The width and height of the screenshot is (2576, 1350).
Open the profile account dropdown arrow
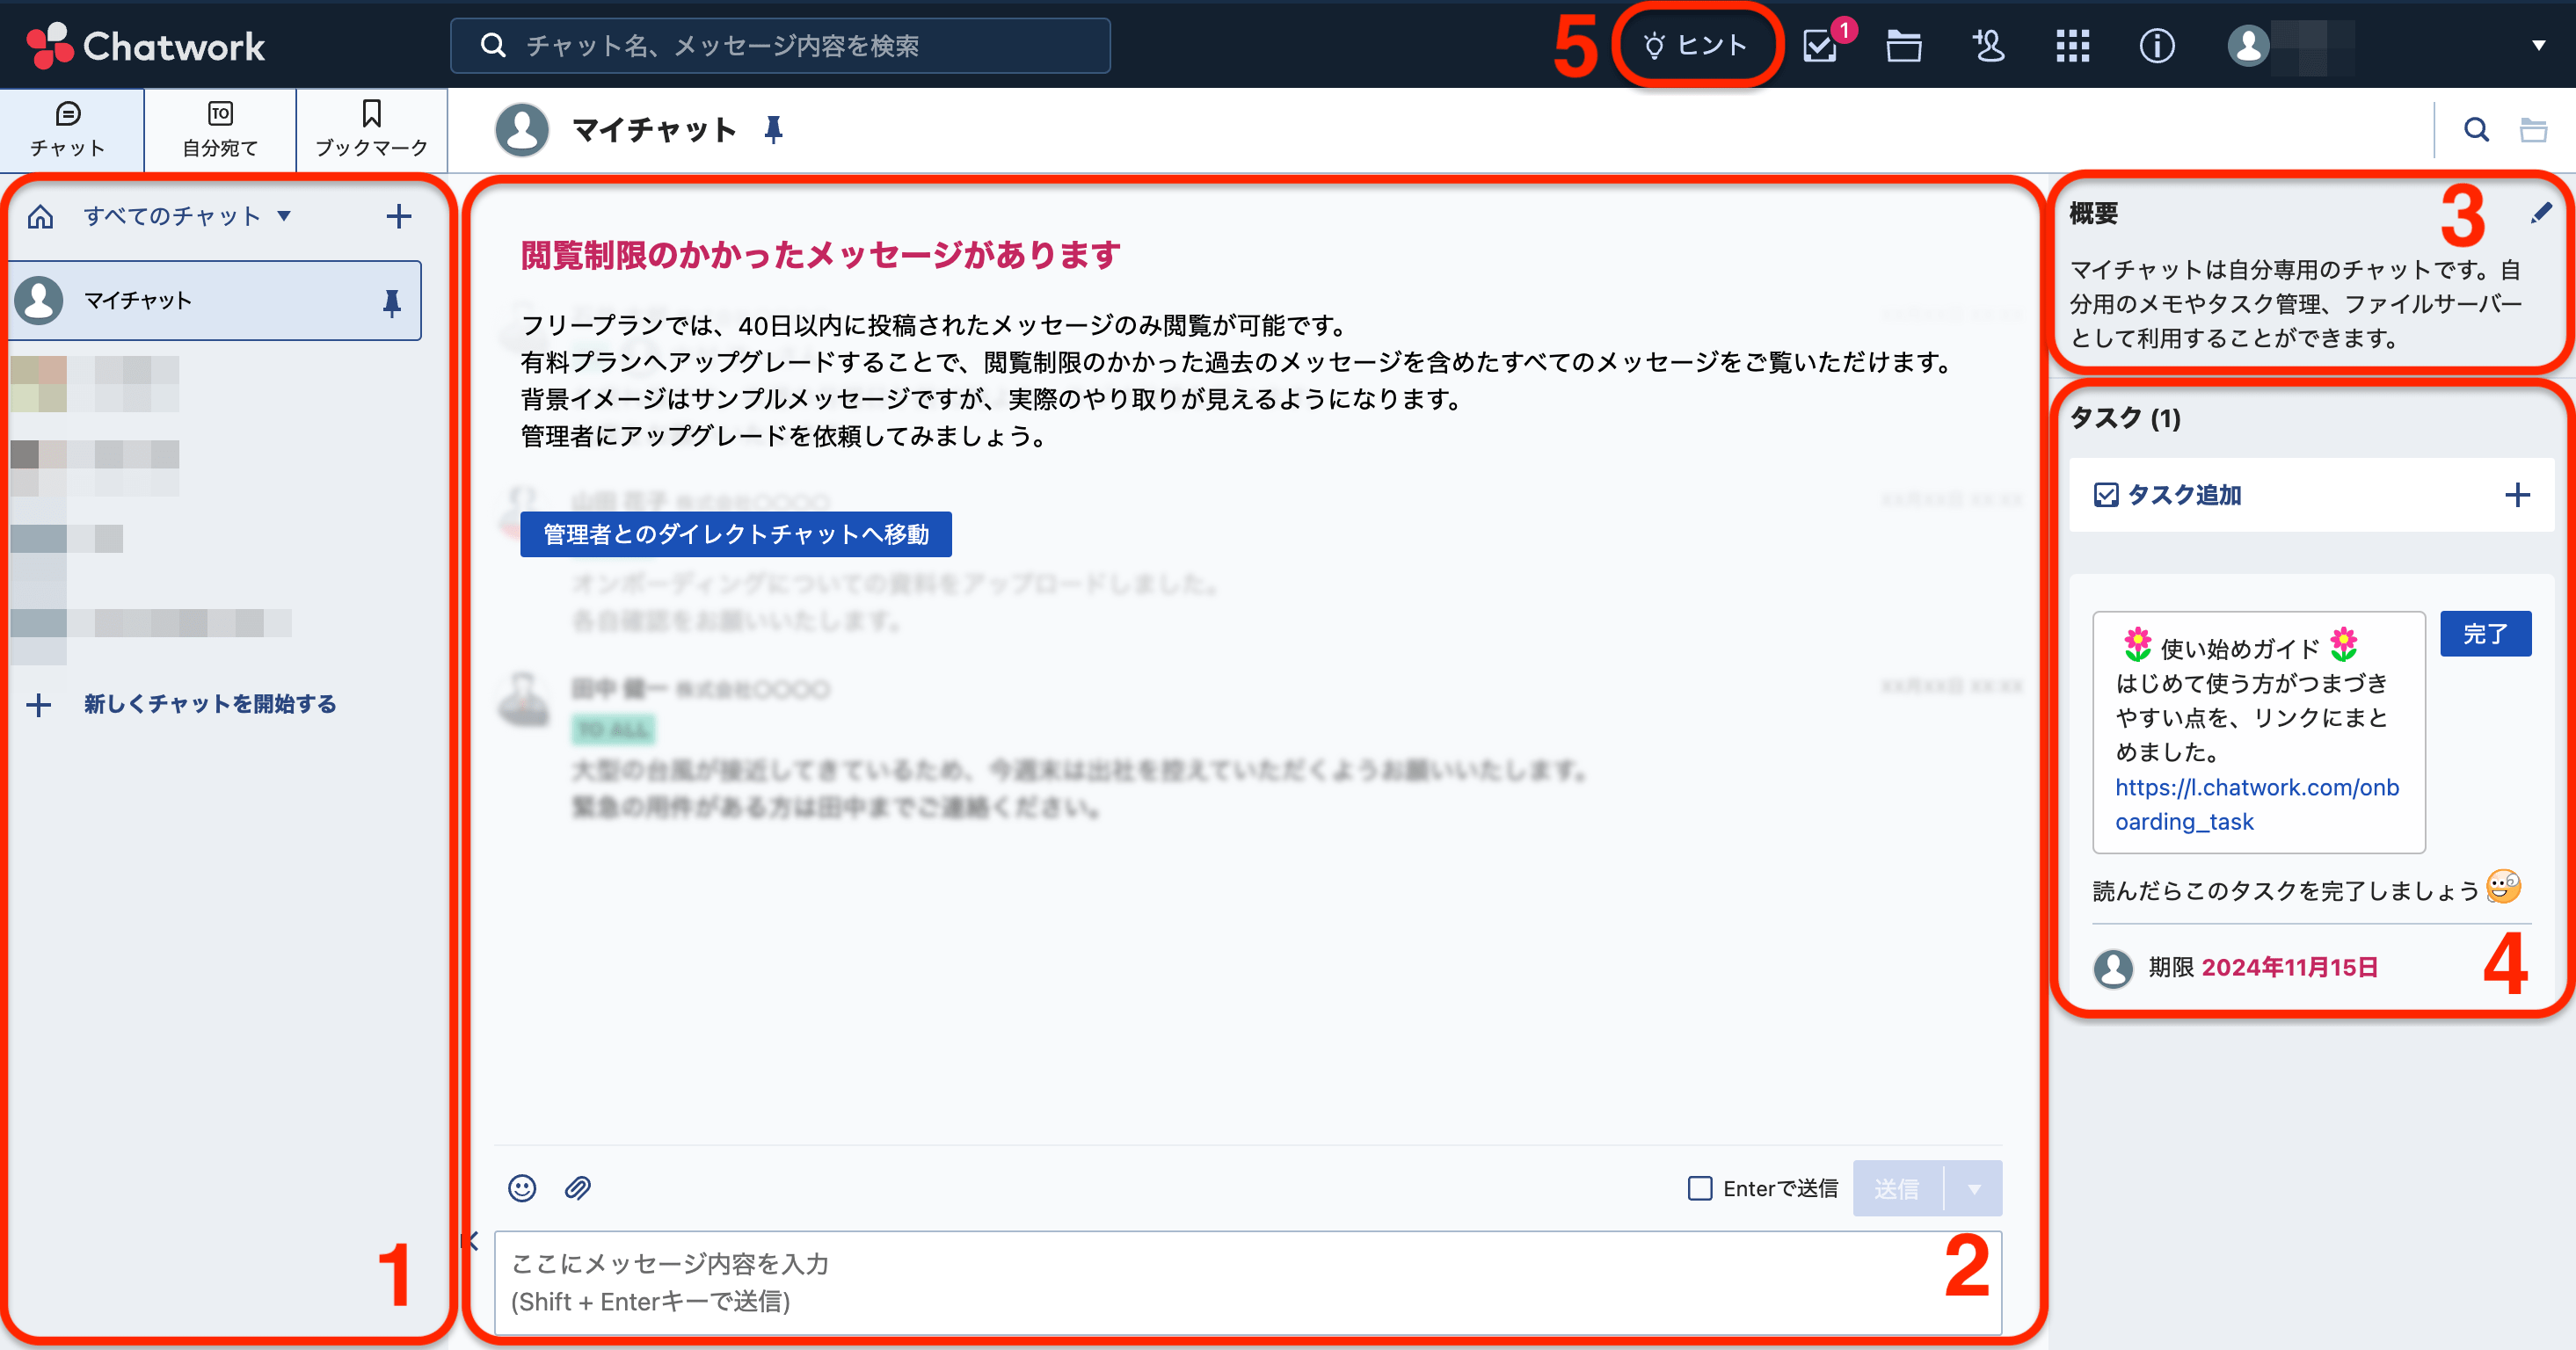(2538, 46)
